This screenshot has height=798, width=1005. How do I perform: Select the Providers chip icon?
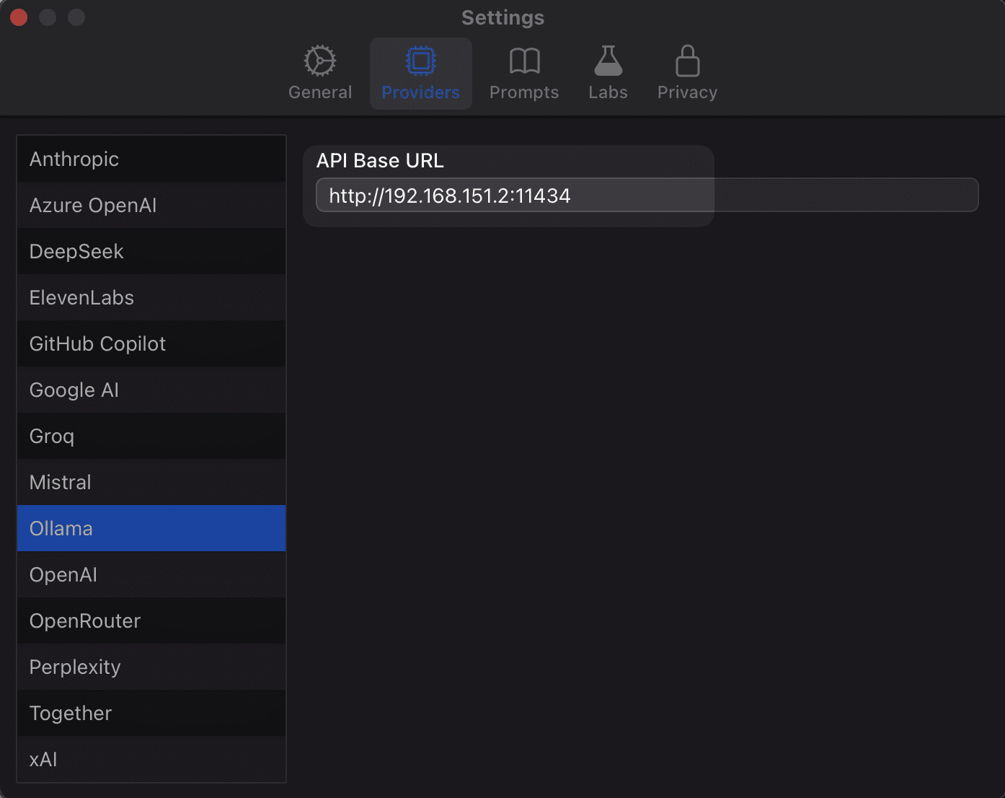[x=421, y=61]
